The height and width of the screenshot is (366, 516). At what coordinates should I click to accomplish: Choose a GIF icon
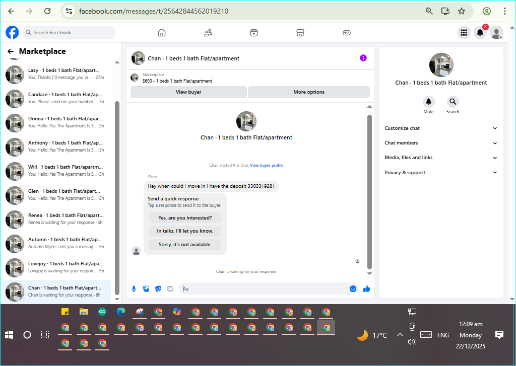[170, 289]
